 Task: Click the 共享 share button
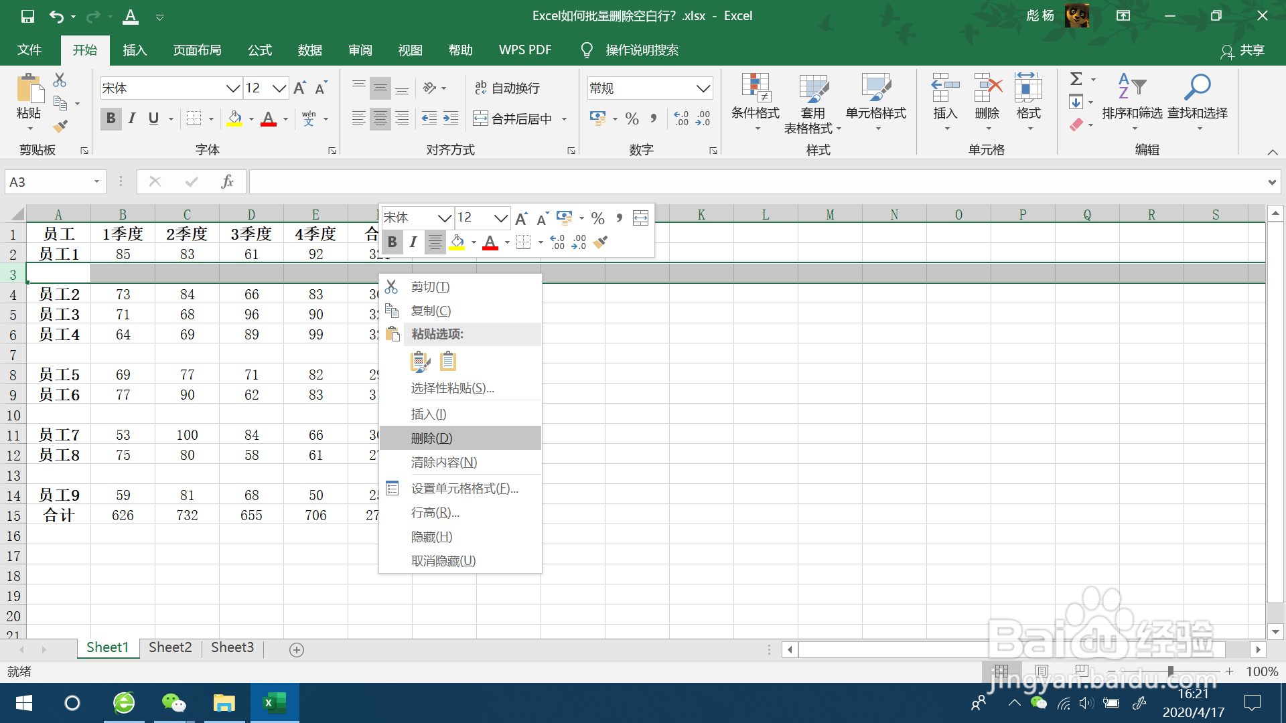point(1243,51)
